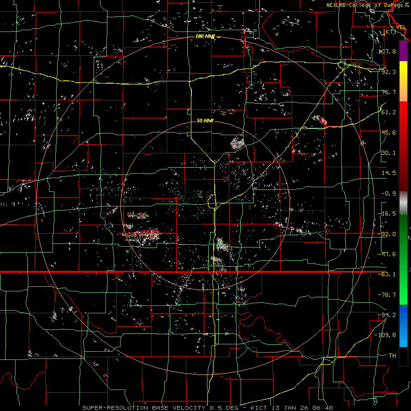
Task: Select the 14.5 scale value
Action: click(389, 173)
